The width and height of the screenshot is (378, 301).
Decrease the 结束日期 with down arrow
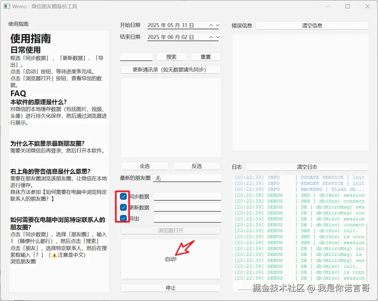coord(218,37)
